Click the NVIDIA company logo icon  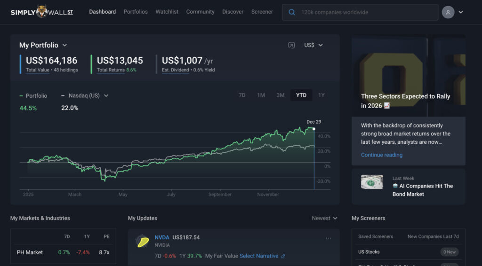pos(143,242)
